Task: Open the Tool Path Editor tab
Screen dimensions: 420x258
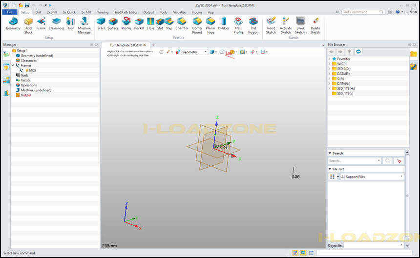Action: point(126,12)
